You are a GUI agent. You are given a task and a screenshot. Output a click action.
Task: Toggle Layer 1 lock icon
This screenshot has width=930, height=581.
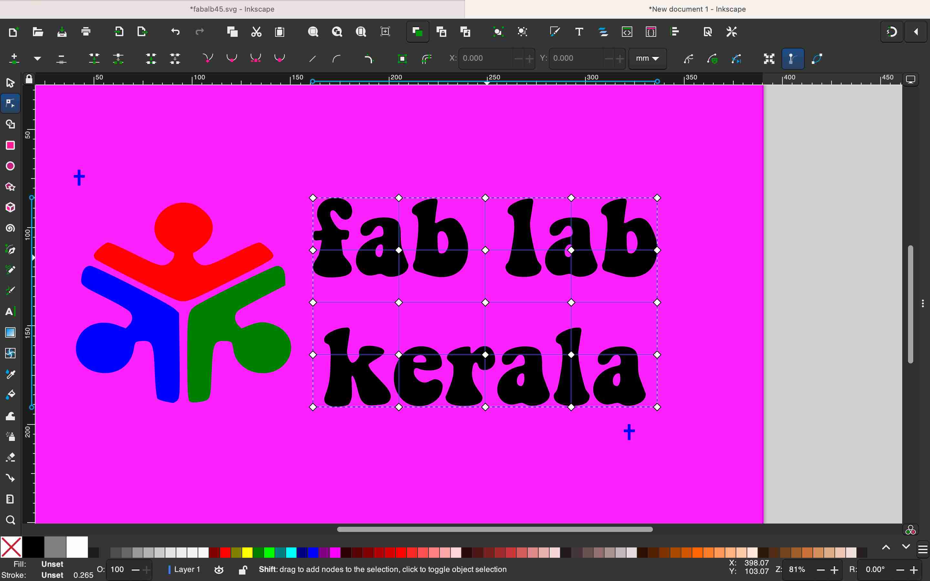(243, 569)
